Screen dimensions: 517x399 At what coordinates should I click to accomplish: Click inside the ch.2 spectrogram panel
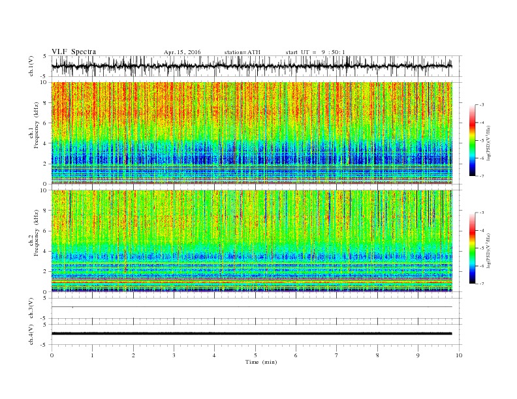tap(252, 241)
